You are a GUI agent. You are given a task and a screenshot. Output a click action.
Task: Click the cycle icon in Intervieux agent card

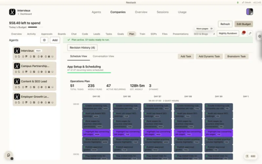19,56
